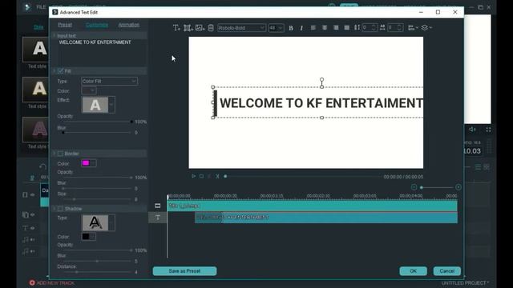Align text right

[336, 28]
